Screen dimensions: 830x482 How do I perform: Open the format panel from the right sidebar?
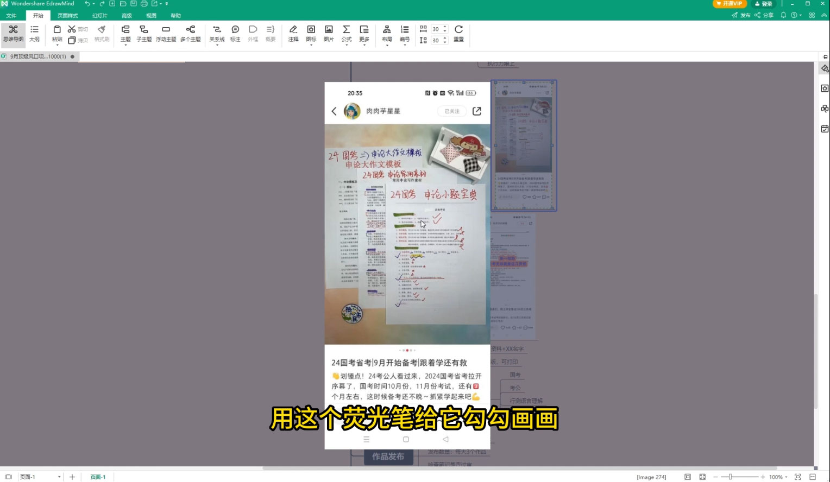(x=825, y=68)
